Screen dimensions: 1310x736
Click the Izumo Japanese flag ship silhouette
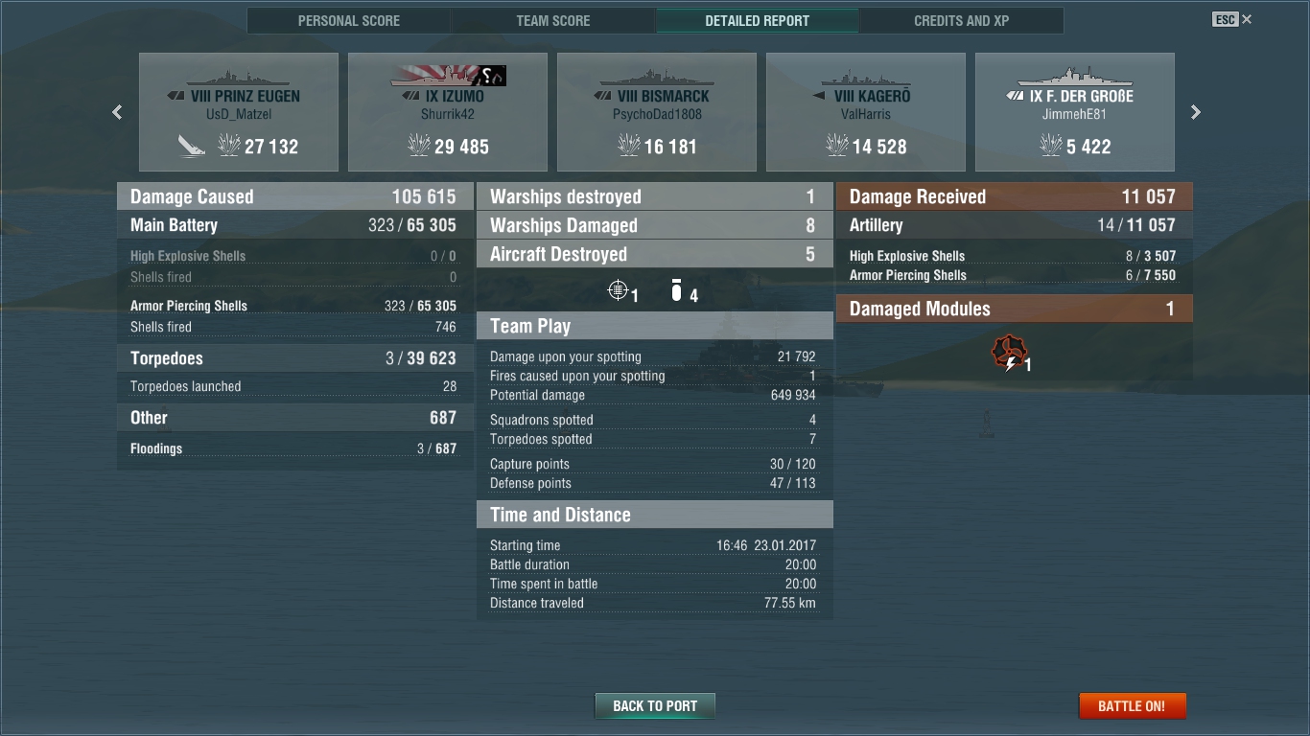pyautogui.click(x=448, y=77)
